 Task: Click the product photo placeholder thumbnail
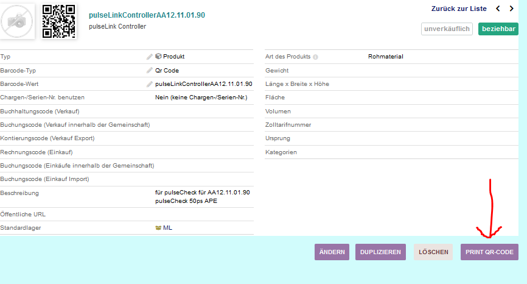17,21
